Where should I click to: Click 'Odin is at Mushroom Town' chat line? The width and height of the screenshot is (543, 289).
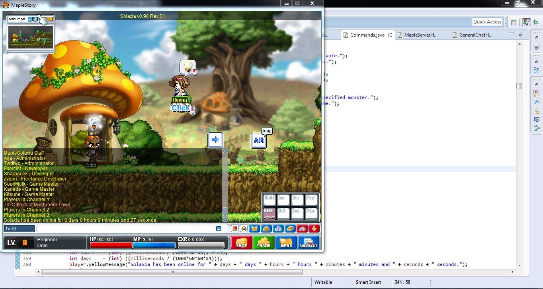pyautogui.click(x=38, y=205)
